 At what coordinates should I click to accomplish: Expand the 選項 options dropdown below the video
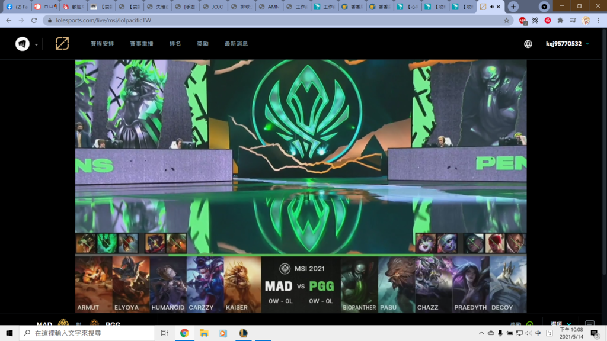pos(561,324)
